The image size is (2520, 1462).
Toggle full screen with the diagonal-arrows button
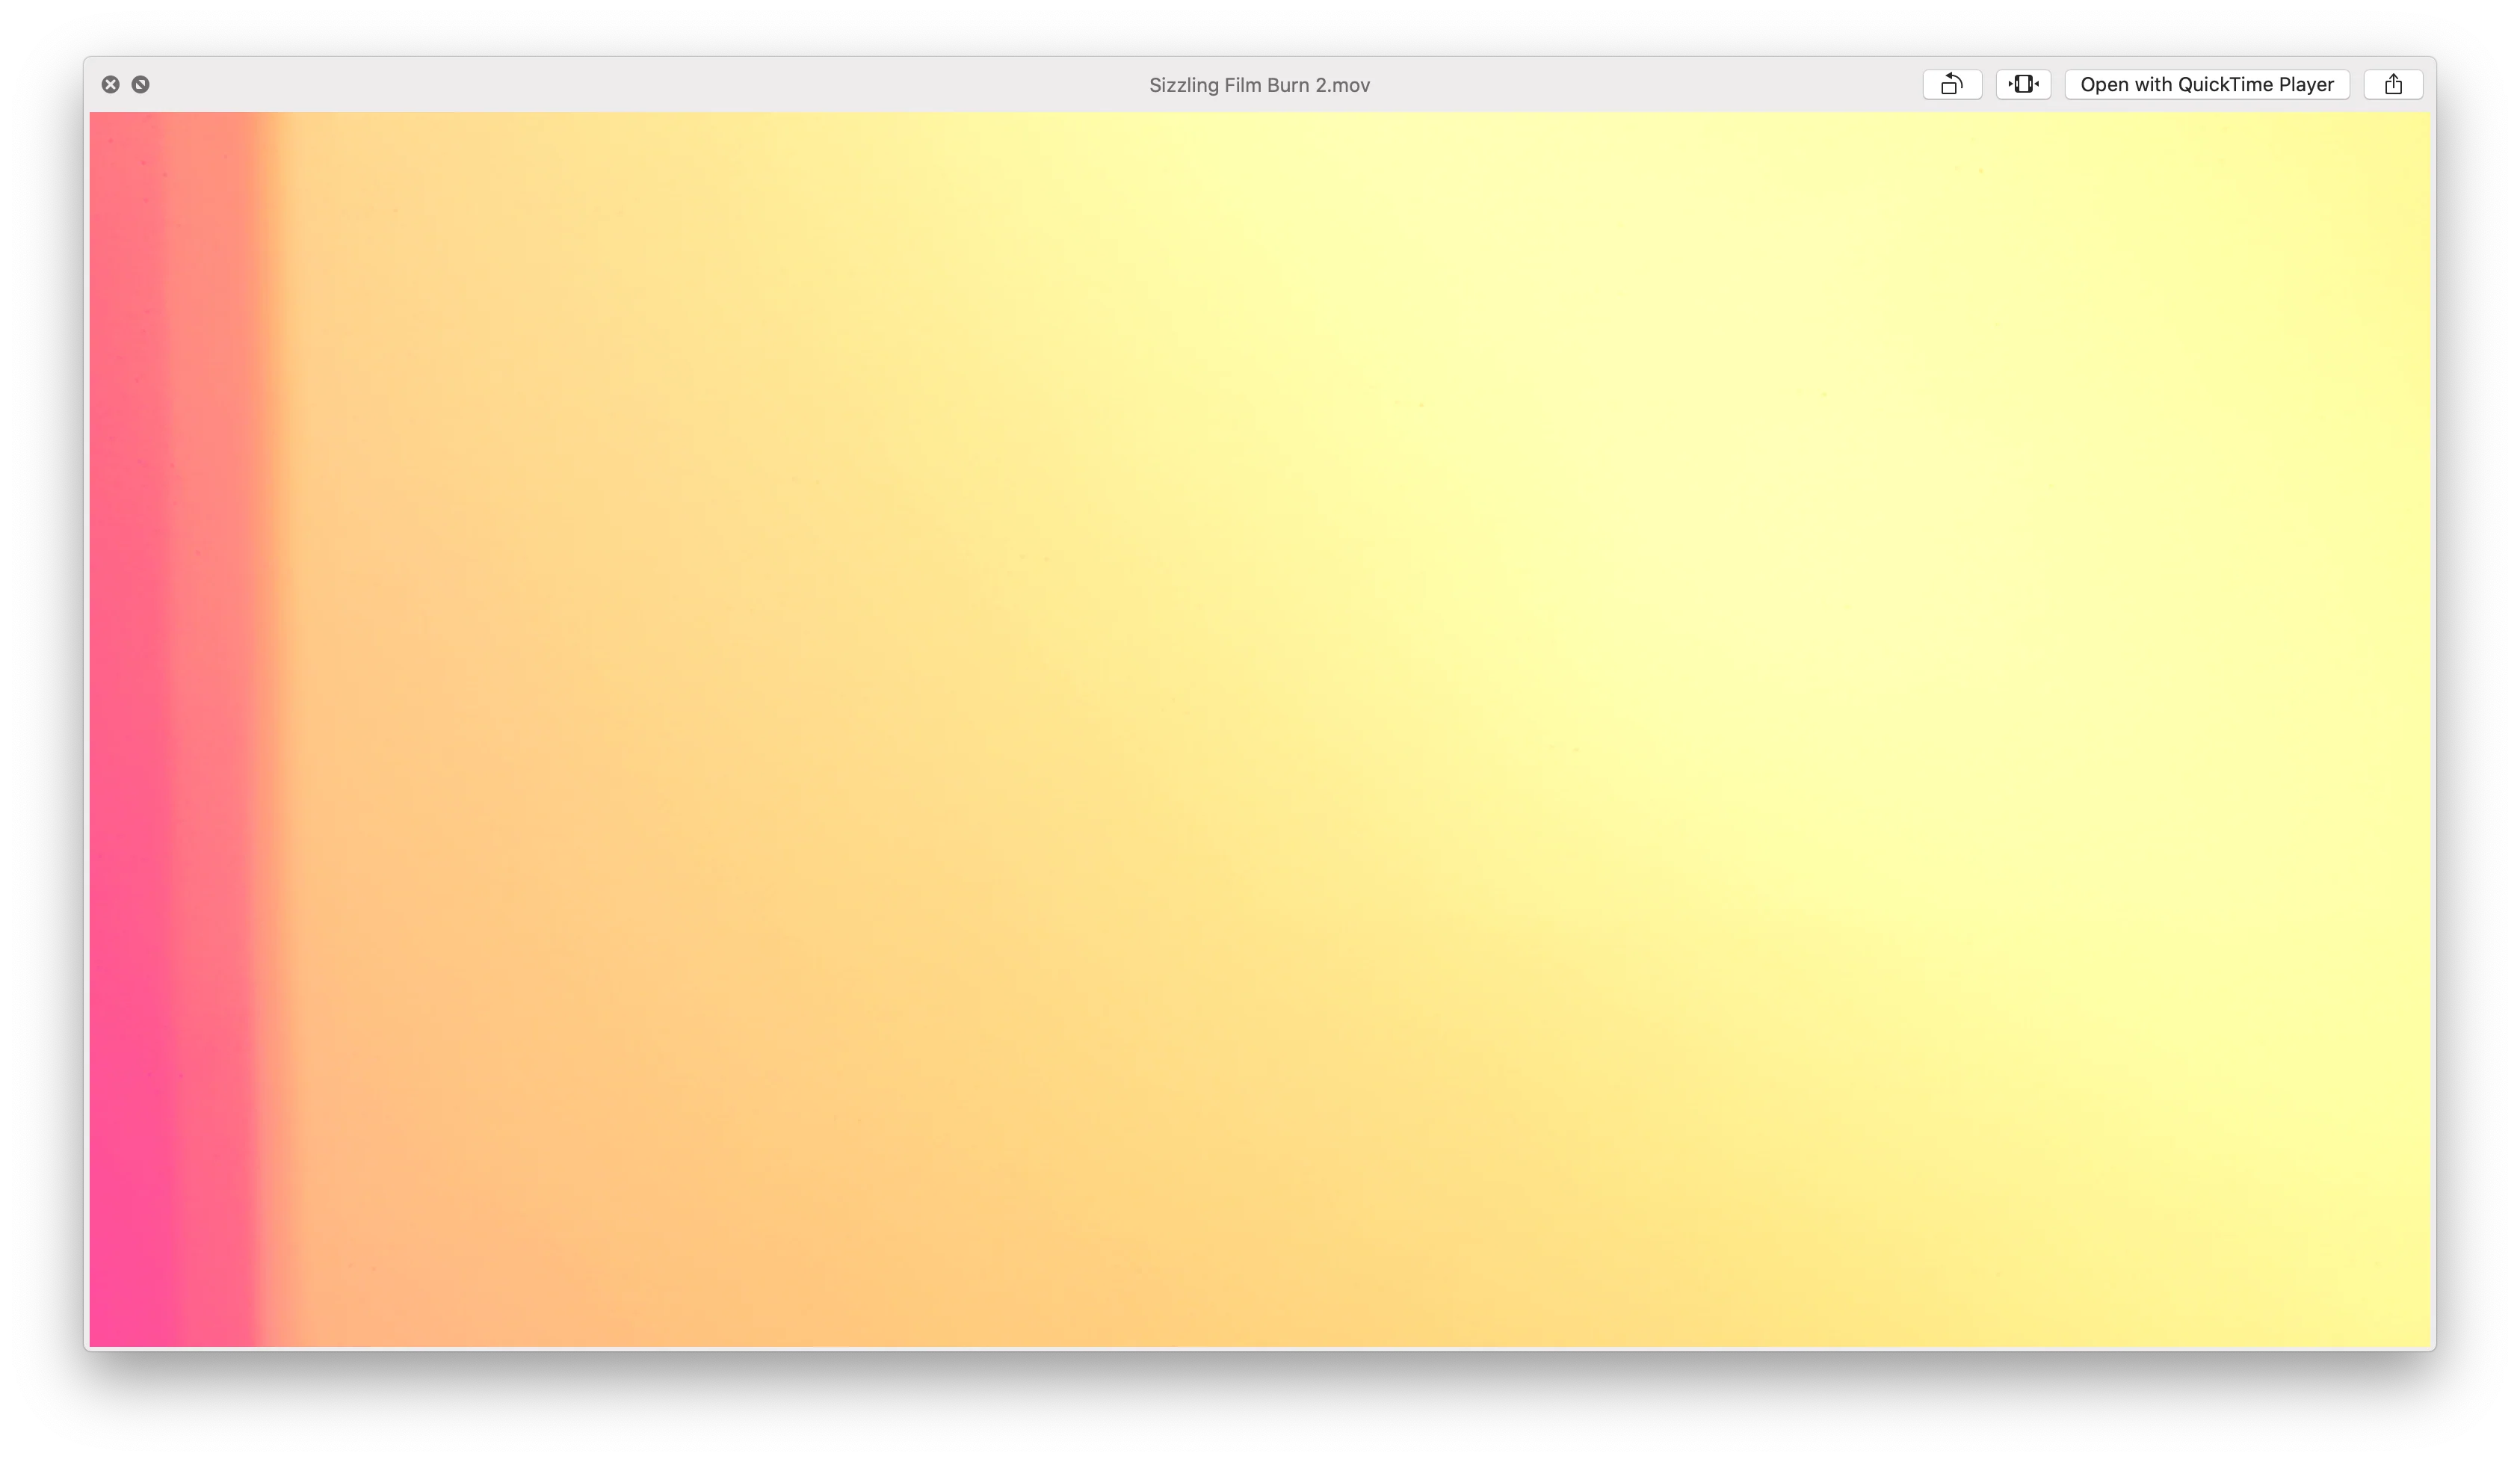click(x=140, y=84)
